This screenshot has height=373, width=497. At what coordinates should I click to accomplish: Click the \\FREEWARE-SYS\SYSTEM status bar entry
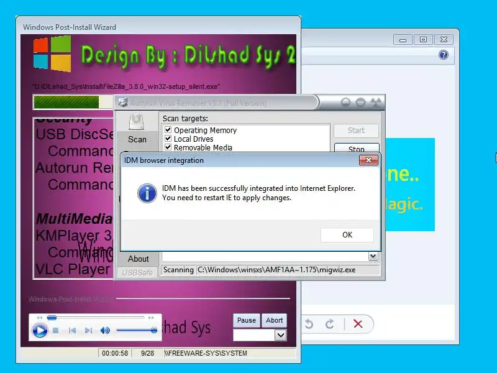point(206,353)
